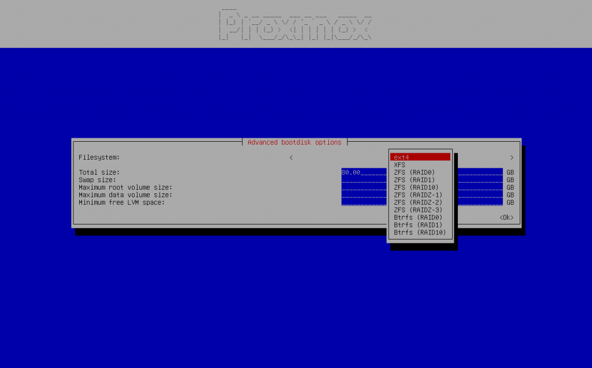Click the <Ok> button

point(506,218)
